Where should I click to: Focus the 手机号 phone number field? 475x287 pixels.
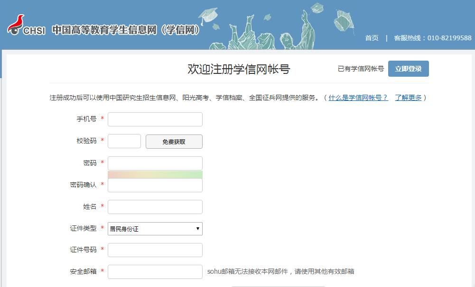(x=155, y=119)
